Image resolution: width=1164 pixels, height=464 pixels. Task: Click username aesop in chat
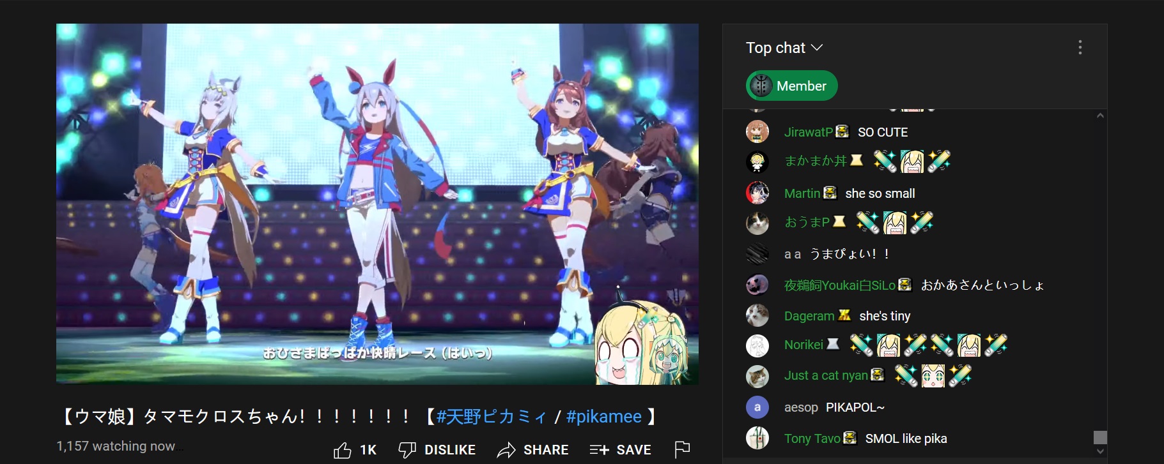click(801, 407)
